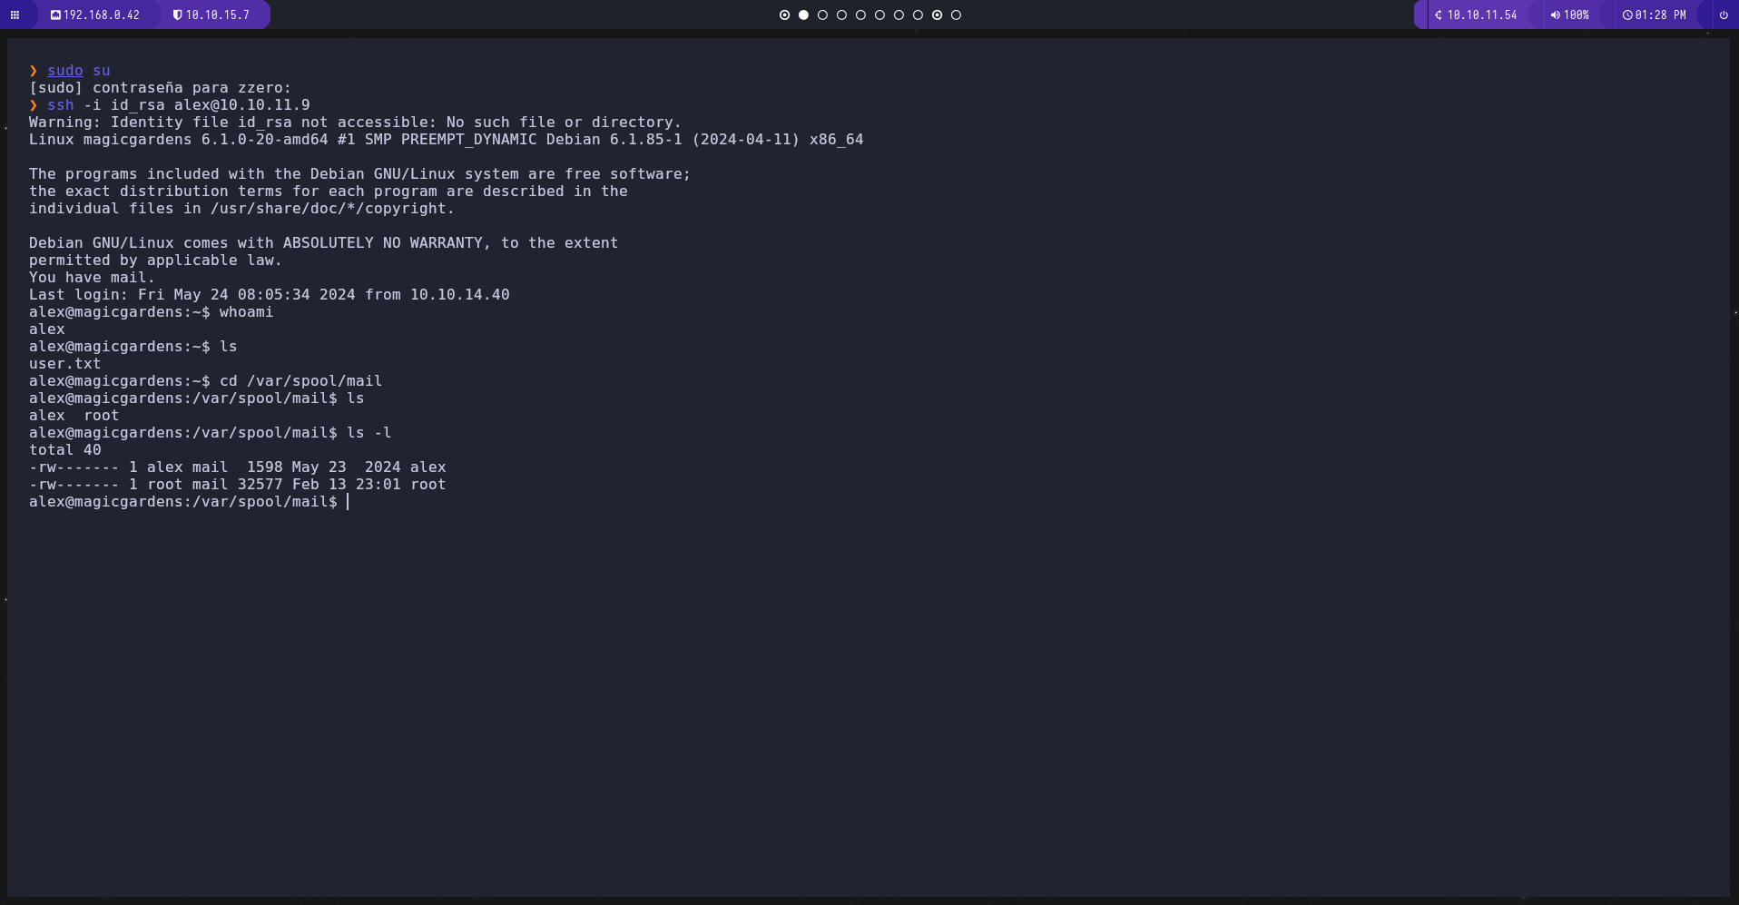Click the root mail file listing line
Viewport: 1739px width, 905px height.
237,485
